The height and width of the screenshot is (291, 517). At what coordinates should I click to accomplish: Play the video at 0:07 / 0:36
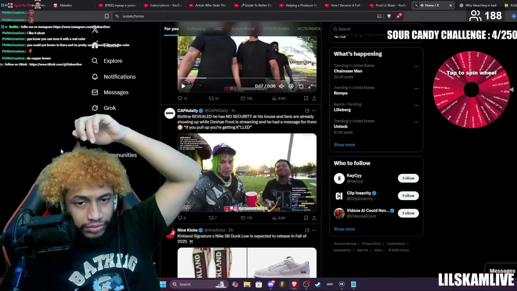pyautogui.click(x=183, y=86)
